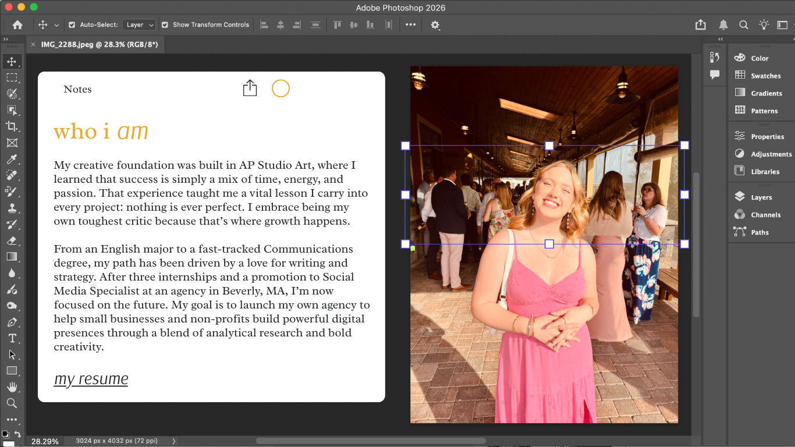The height and width of the screenshot is (447, 795).
Task: Choose the Eraser tool
Action: 12,240
